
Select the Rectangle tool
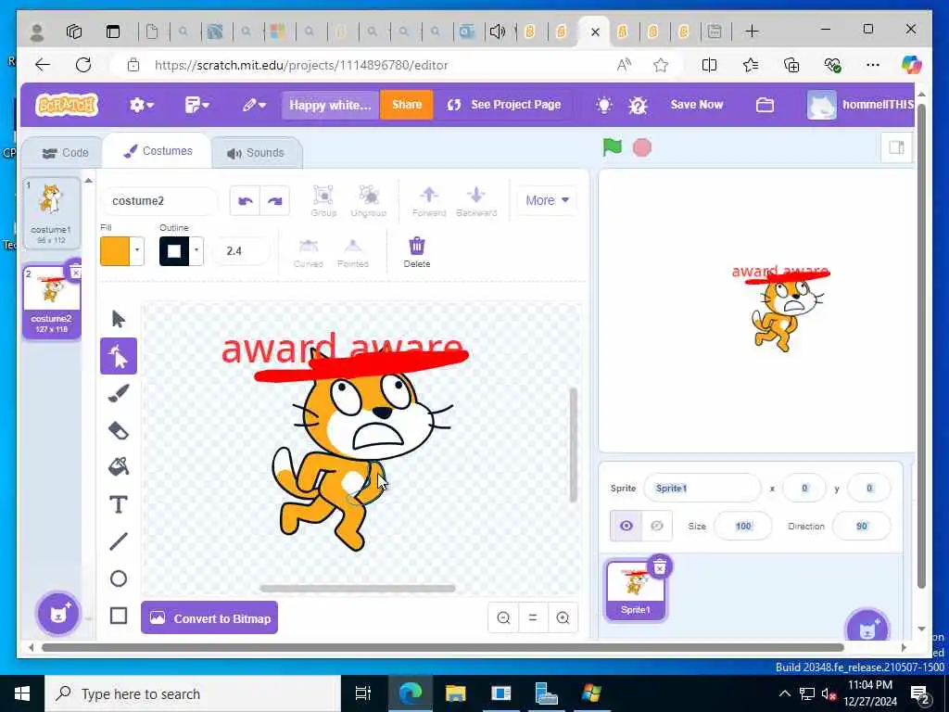pyautogui.click(x=118, y=616)
